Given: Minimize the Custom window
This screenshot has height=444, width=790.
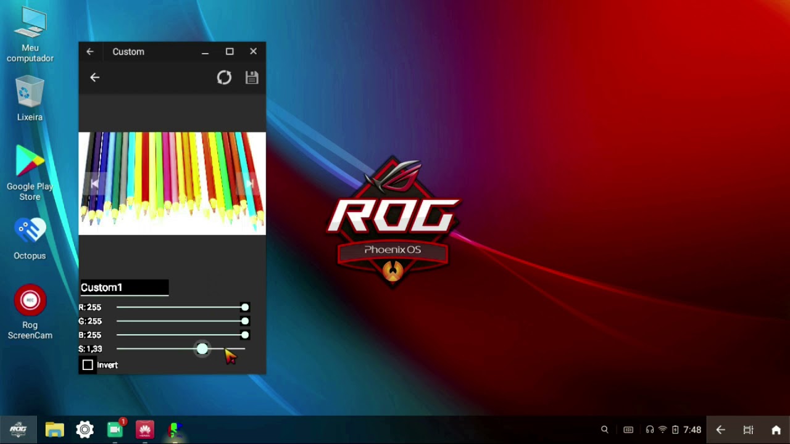Looking at the screenshot, I should click(x=205, y=52).
